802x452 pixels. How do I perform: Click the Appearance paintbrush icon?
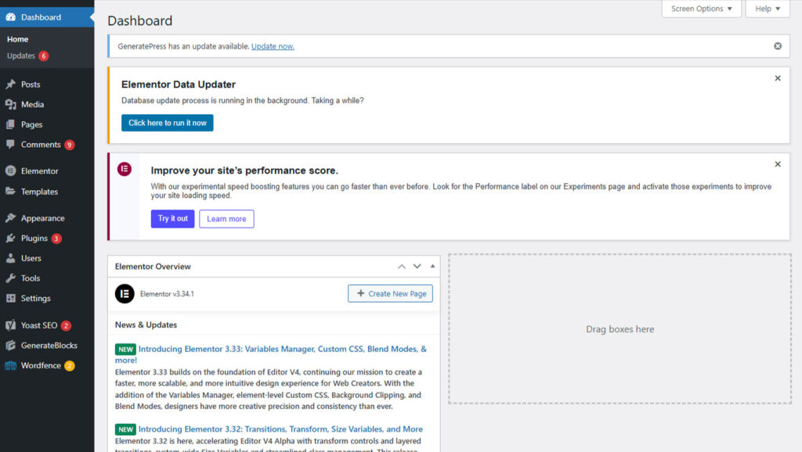tap(11, 218)
